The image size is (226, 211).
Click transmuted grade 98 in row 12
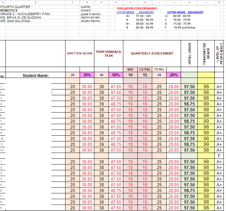coord(206,150)
